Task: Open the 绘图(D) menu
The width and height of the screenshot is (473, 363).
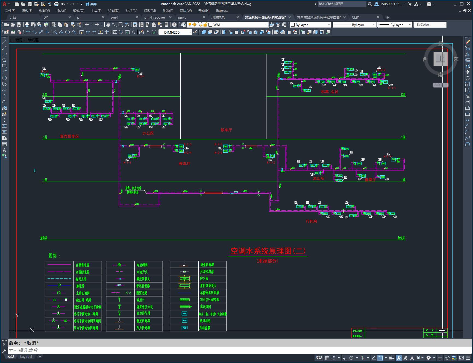Action: click(114, 10)
